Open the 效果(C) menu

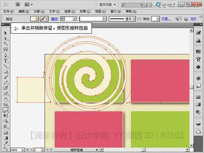[85, 11]
